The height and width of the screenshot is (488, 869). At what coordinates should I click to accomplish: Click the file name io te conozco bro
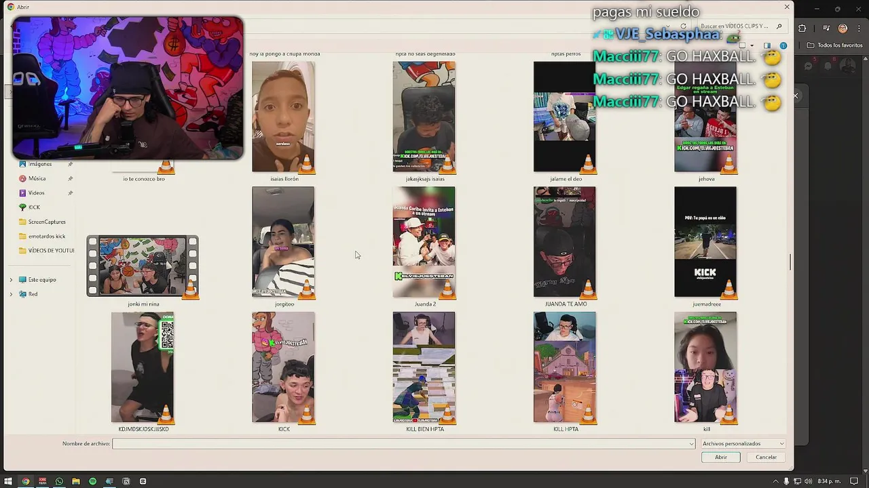144,179
